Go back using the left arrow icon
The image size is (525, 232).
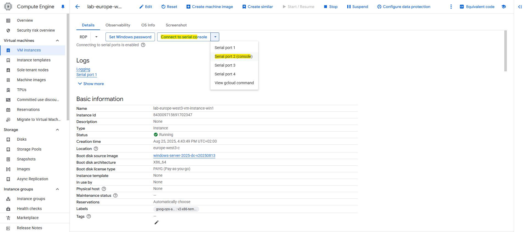(x=77, y=7)
